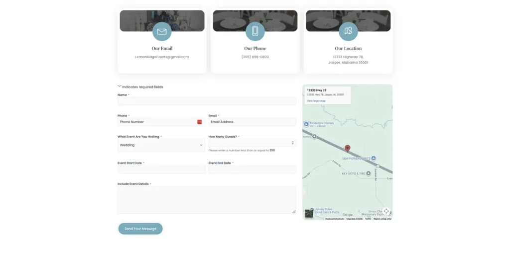Click the Send Your Message button
Screen dimensions: 510x263
tap(140, 229)
